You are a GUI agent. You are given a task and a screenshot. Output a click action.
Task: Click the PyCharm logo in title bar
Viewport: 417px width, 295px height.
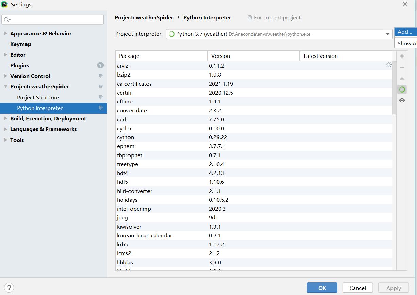click(x=5, y=4)
